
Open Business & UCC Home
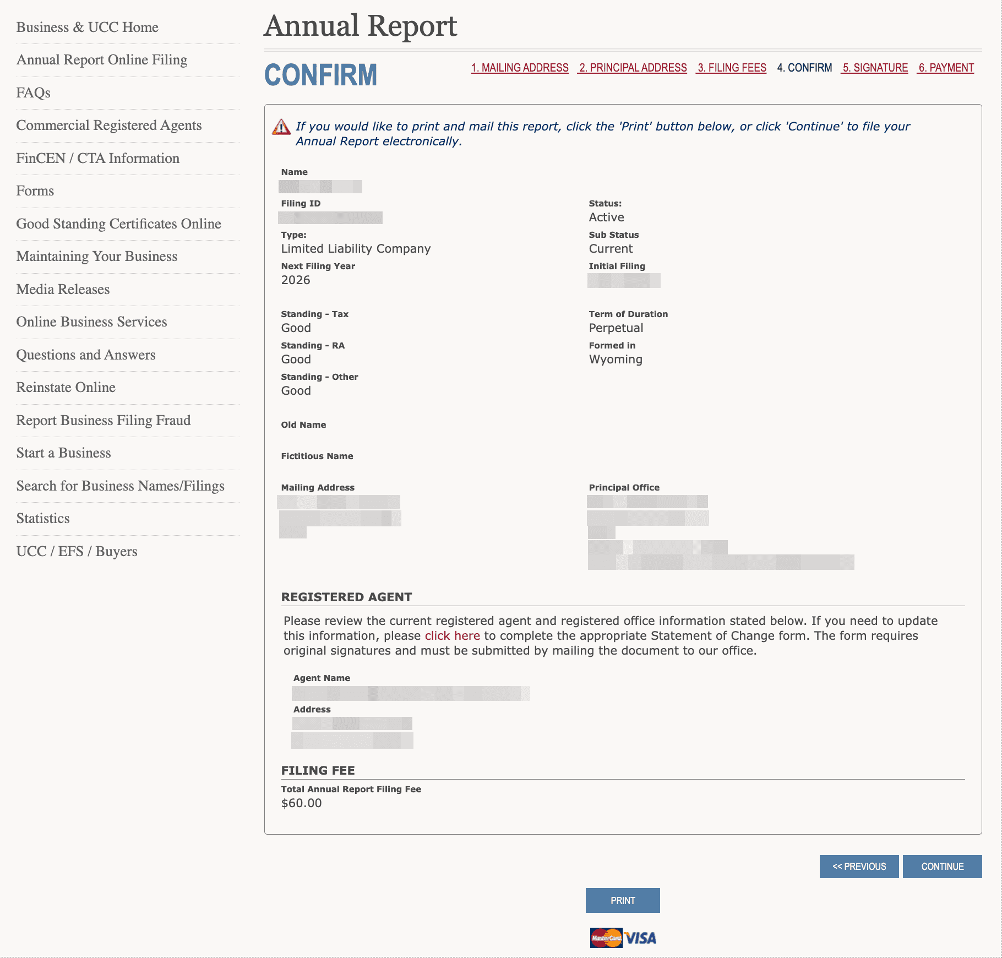[88, 27]
